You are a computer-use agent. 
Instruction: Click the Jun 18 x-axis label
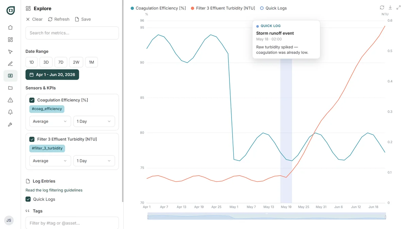pyautogui.click(x=373, y=207)
